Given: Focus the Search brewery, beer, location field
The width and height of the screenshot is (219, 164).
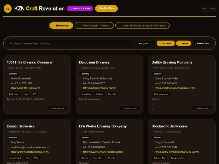Looking at the screenshot, I should pos(70,43).
